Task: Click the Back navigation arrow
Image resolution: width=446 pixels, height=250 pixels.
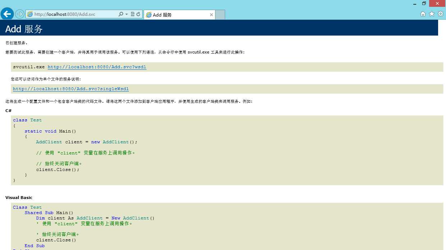Action: click(x=7, y=14)
